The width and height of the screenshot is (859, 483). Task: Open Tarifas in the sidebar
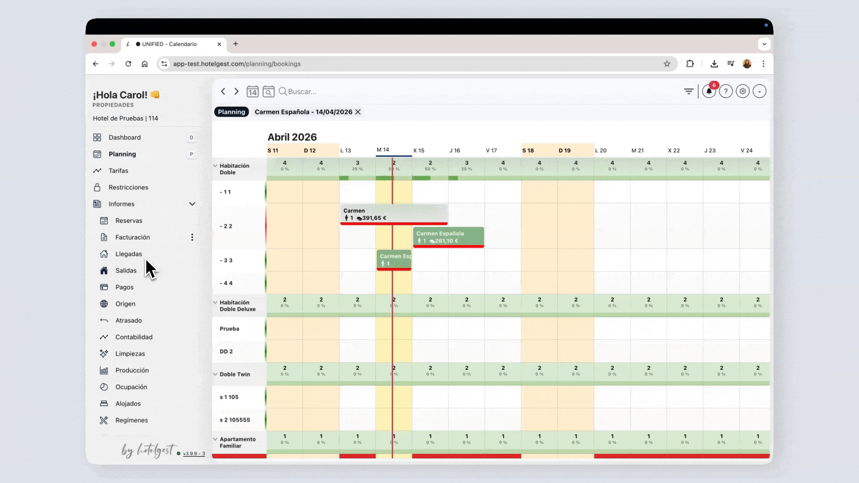tap(118, 170)
